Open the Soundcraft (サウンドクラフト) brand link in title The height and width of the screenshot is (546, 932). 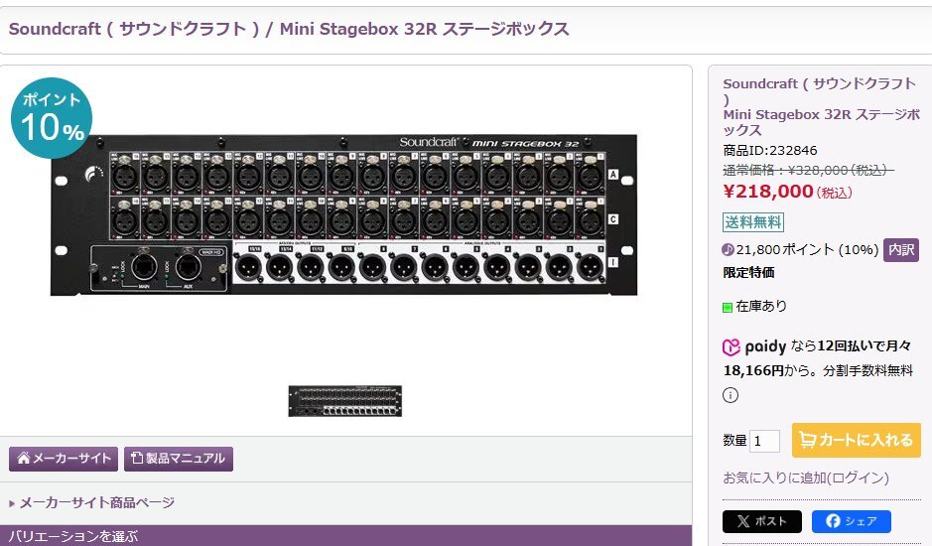pyautogui.click(x=134, y=29)
